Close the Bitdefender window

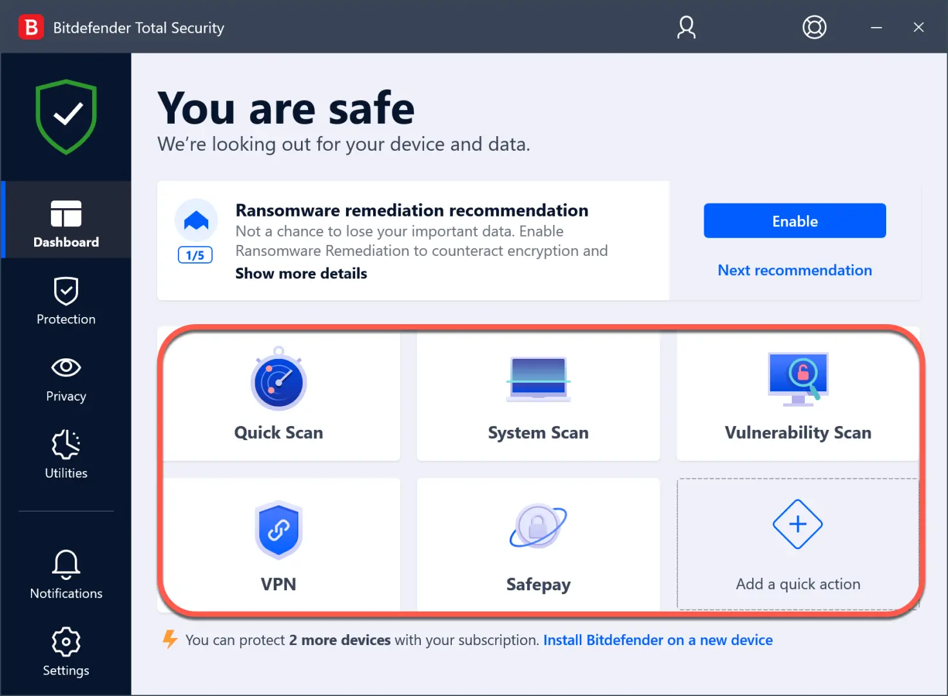pyautogui.click(x=919, y=28)
